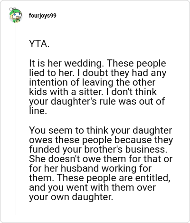
Task: Click the line 'for her husband working for'
Action: (90, 169)
